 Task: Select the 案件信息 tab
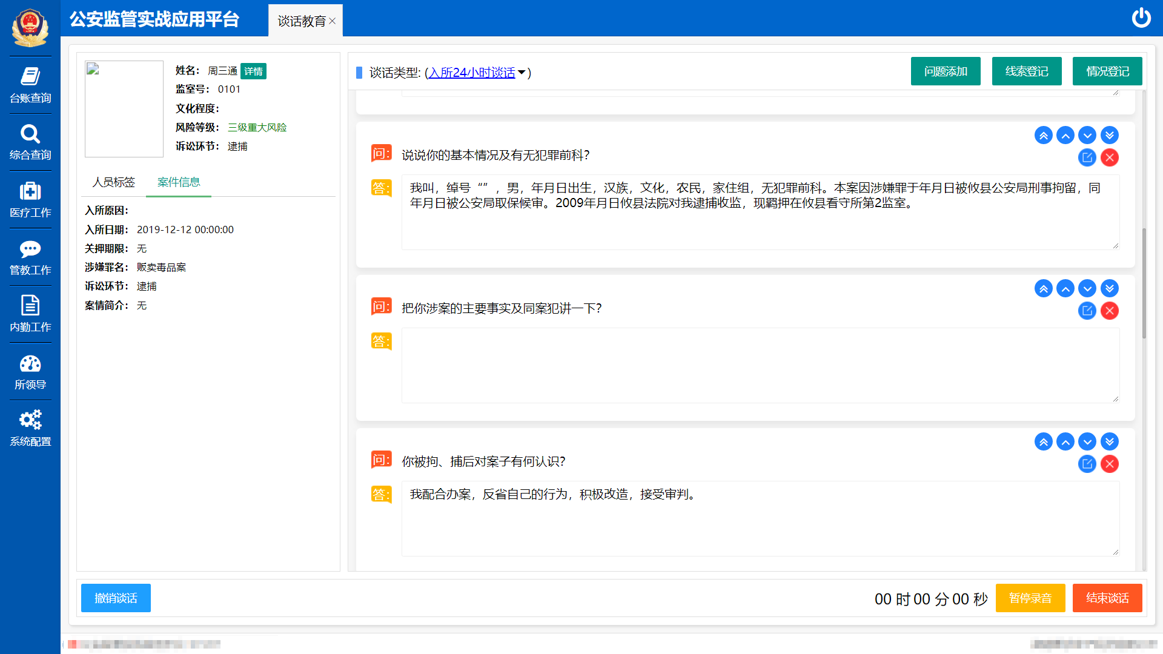point(179,182)
